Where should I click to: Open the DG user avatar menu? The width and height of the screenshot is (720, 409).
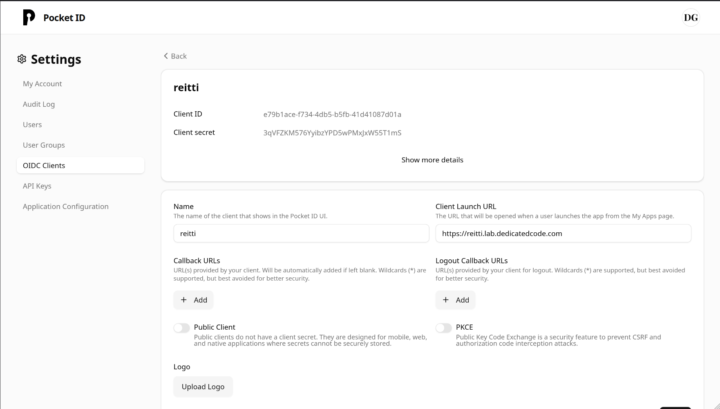691,18
